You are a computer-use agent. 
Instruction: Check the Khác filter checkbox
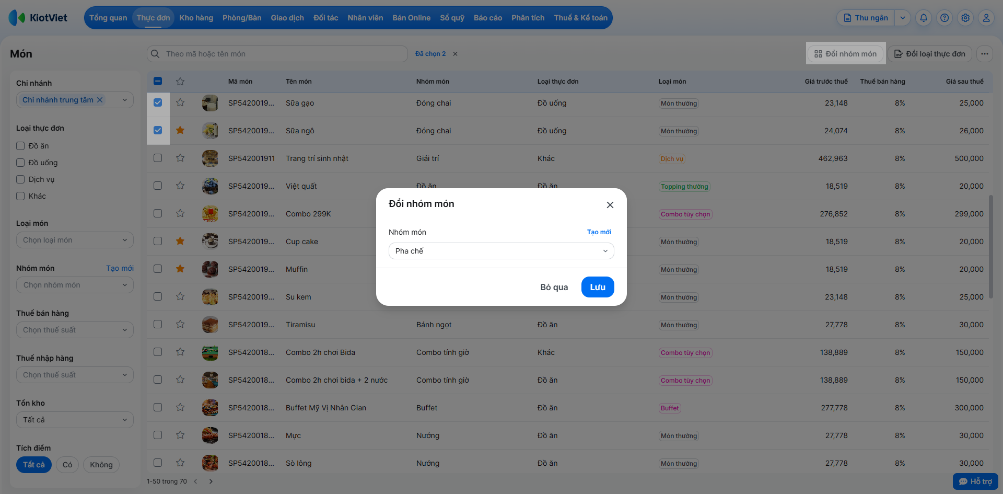(20, 196)
